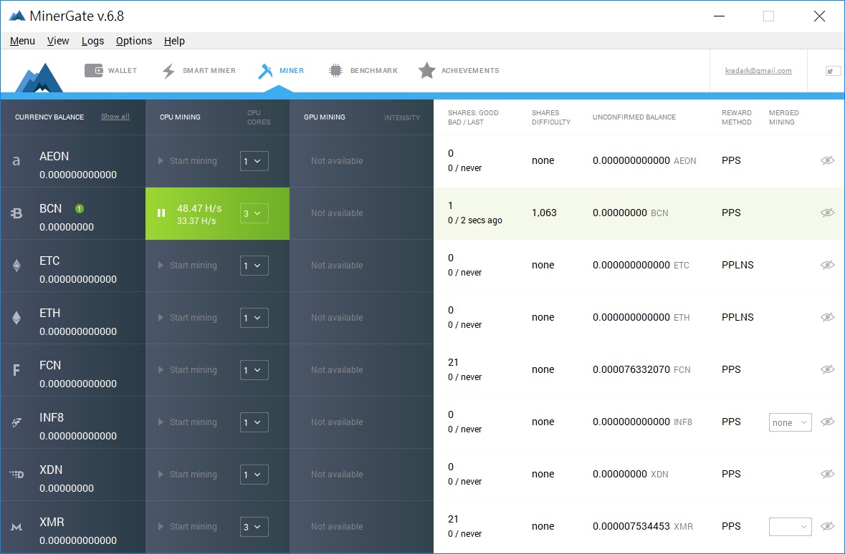Toggle visibility of the FCN row
Image resolution: width=845 pixels, height=554 pixels.
pos(827,369)
